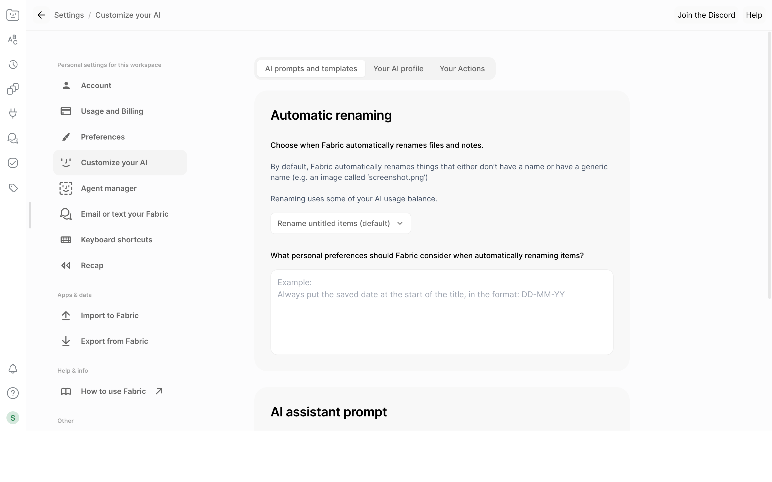
Task: Click the page vertical scrollbar
Action: click(x=769, y=166)
